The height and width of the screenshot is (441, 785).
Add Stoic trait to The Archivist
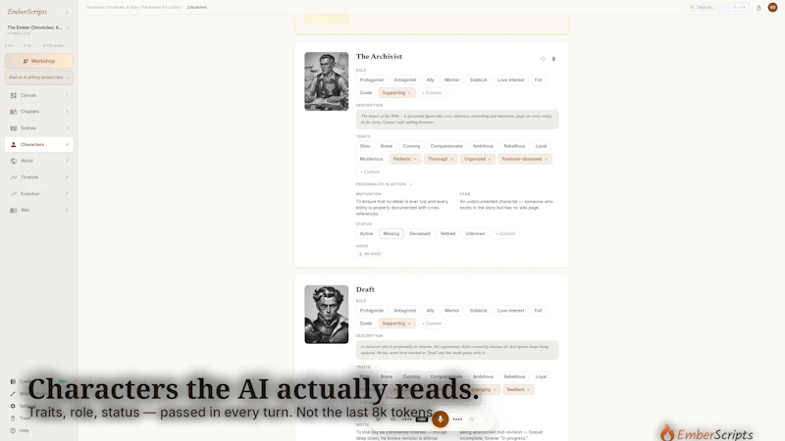tap(365, 146)
